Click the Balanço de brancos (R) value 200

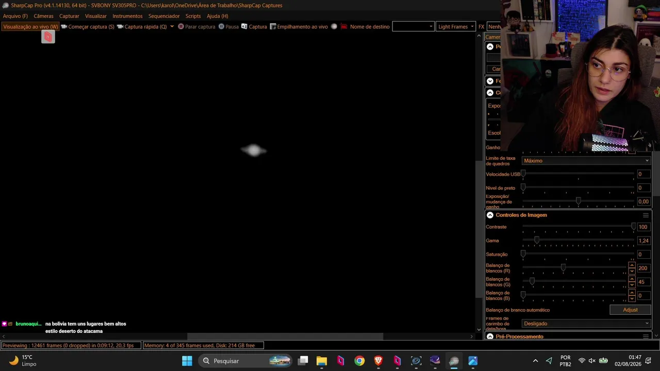click(643, 268)
